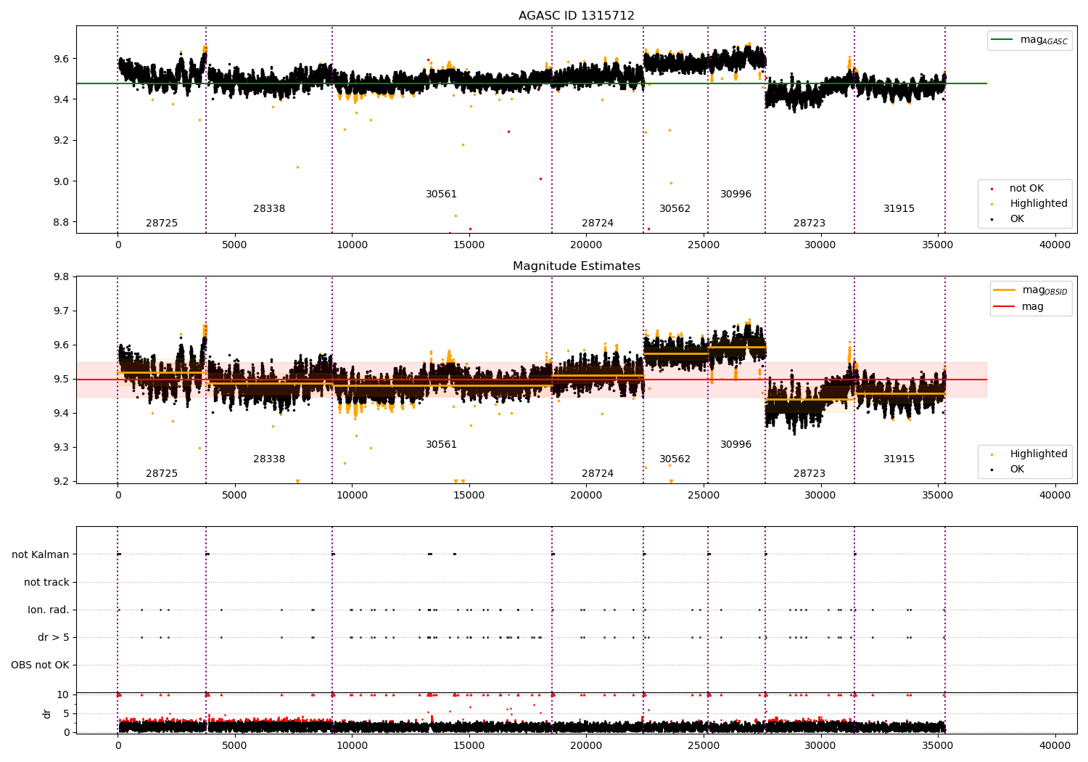The height and width of the screenshot is (762, 1088).
Task: Click the 9.0 y-axis tick in top plot
Action: click(x=61, y=181)
